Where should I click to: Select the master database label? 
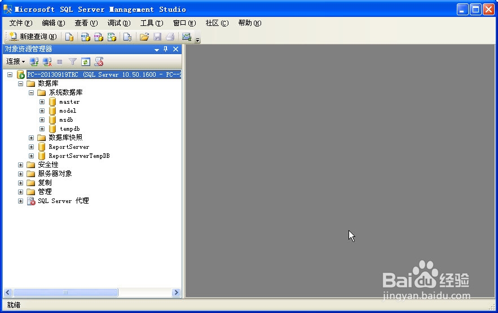69,102
